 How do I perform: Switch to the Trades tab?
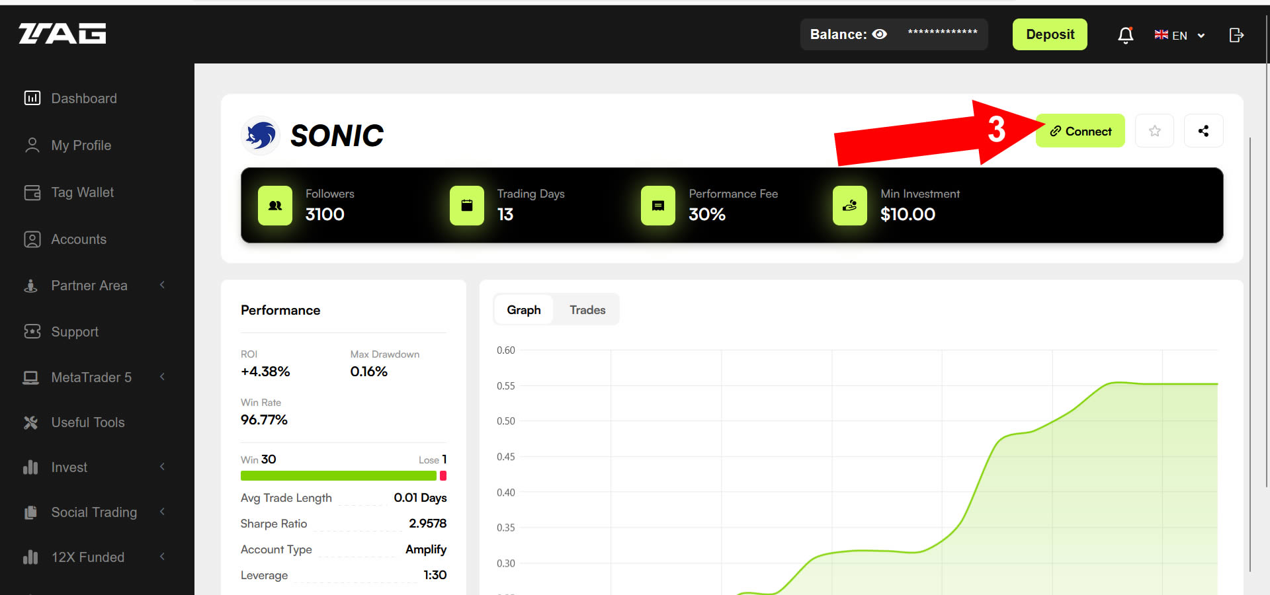[x=587, y=310]
